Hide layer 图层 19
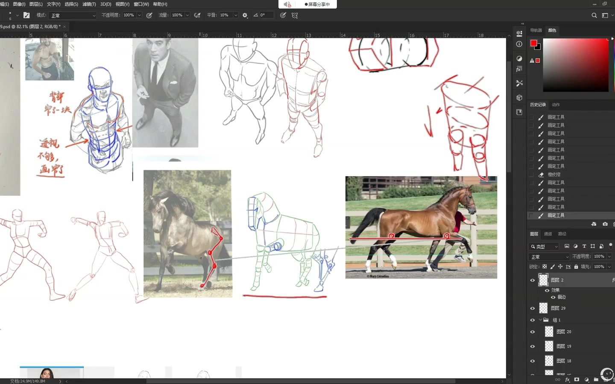The width and height of the screenshot is (615, 384). pos(532,346)
